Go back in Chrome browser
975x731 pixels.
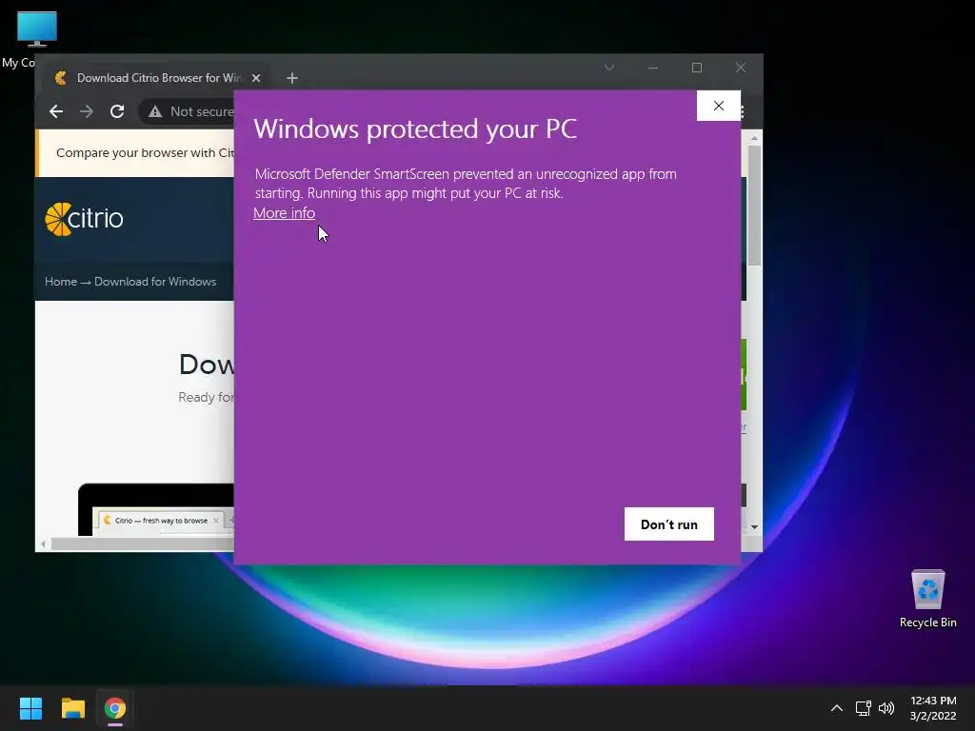(56, 111)
